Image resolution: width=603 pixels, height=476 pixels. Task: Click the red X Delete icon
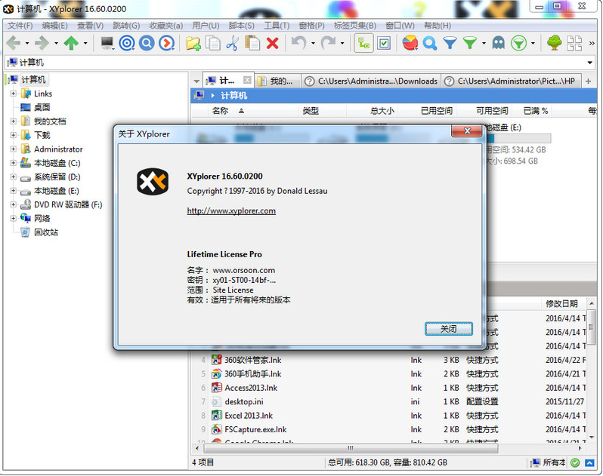pos(272,43)
